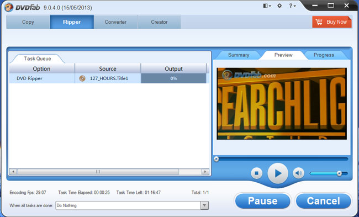Click the 0% output progress bar

pyautogui.click(x=173, y=78)
